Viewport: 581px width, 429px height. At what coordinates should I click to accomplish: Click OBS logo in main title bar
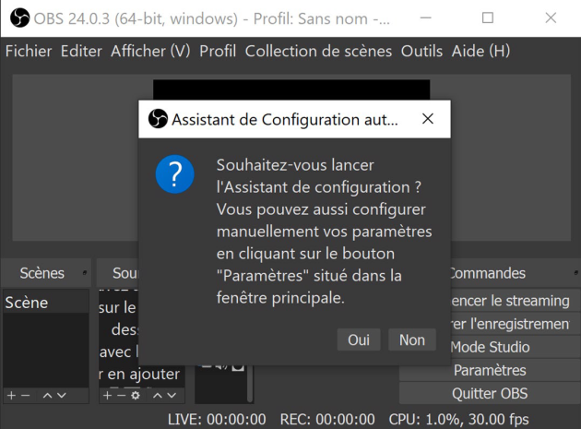coord(19,18)
